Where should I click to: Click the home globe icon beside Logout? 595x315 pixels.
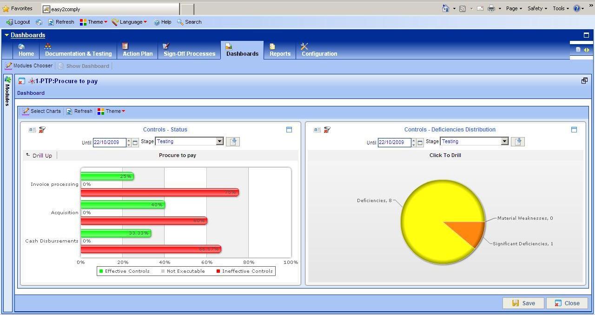(x=39, y=22)
